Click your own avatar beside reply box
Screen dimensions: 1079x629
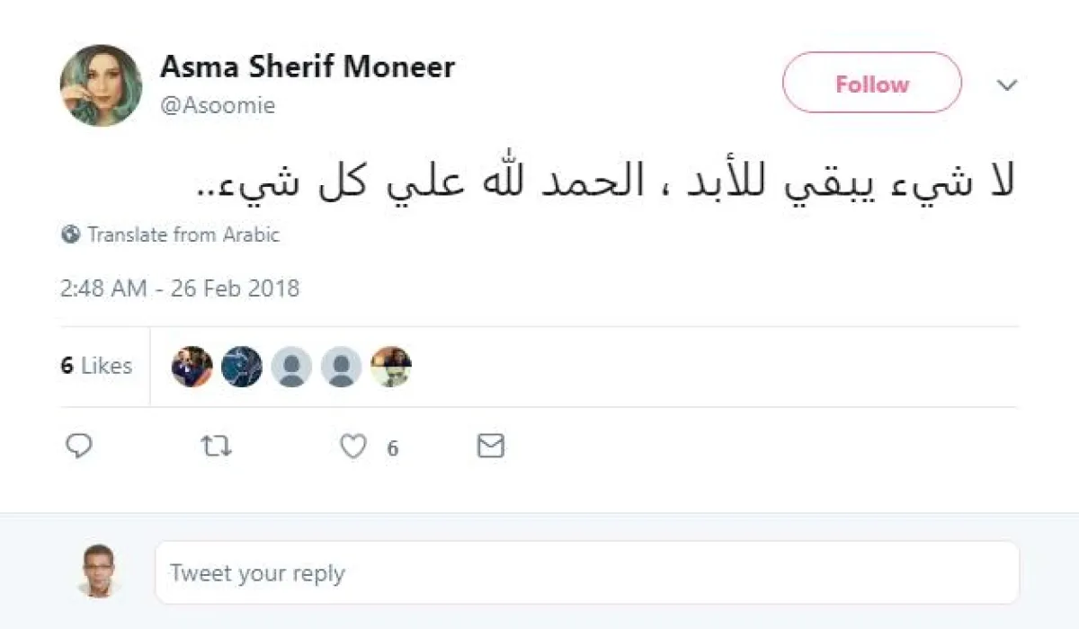coord(99,571)
